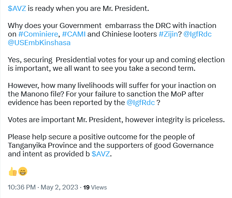
Task: Open the #Zijin hashtag
Action: 168,34
